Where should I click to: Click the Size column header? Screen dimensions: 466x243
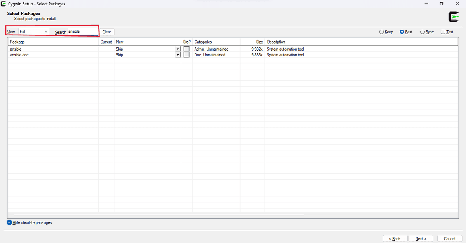click(252, 42)
